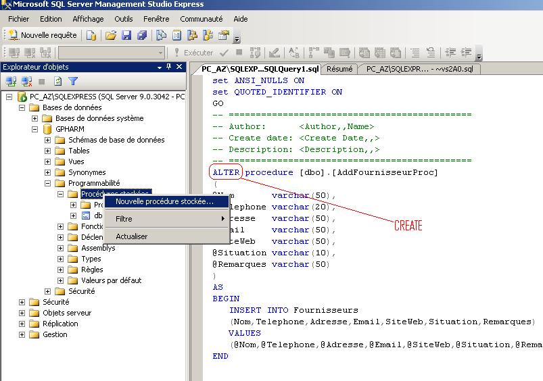Switch to the Résumé tab

(339, 69)
